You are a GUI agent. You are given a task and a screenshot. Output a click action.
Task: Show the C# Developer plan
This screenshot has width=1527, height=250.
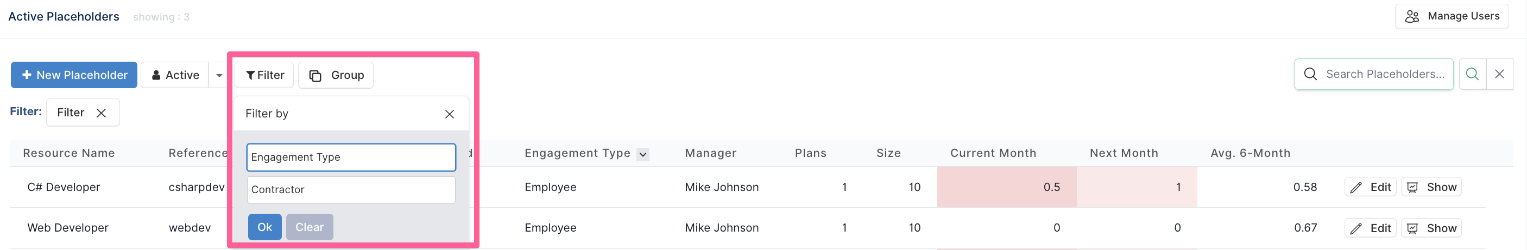pos(1431,187)
